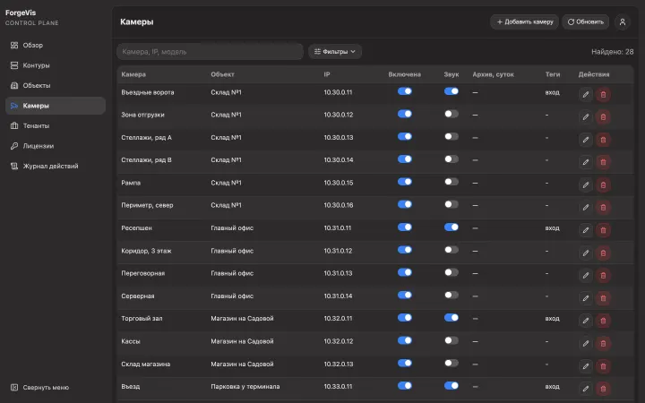Select Камеры in the sidebar
The width and height of the screenshot is (645, 403).
[56, 106]
